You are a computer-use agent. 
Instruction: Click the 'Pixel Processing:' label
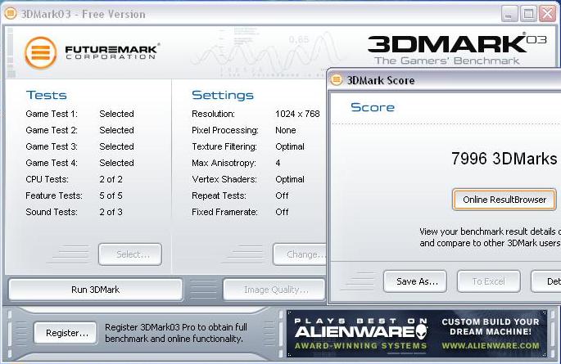pos(225,130)
